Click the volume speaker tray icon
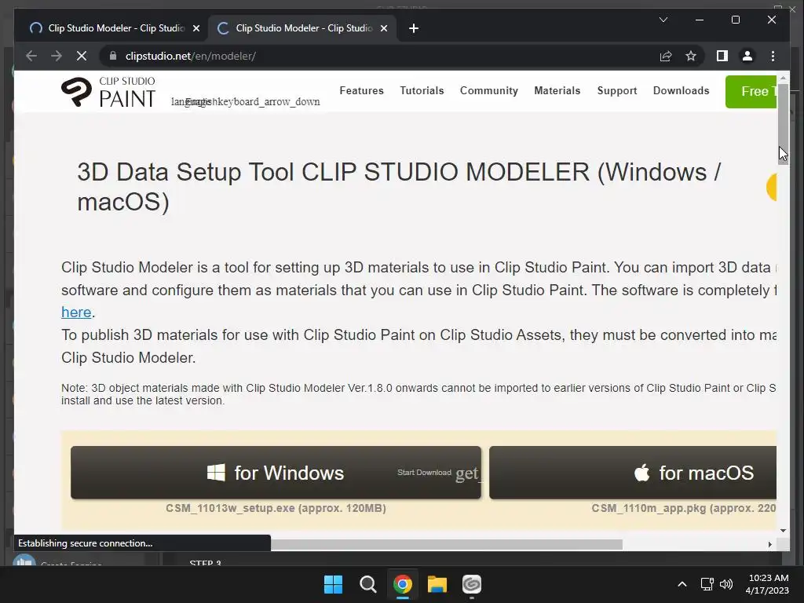Image resolution: width=804 pixels, height=603 pixels. (x=726, y=584)
